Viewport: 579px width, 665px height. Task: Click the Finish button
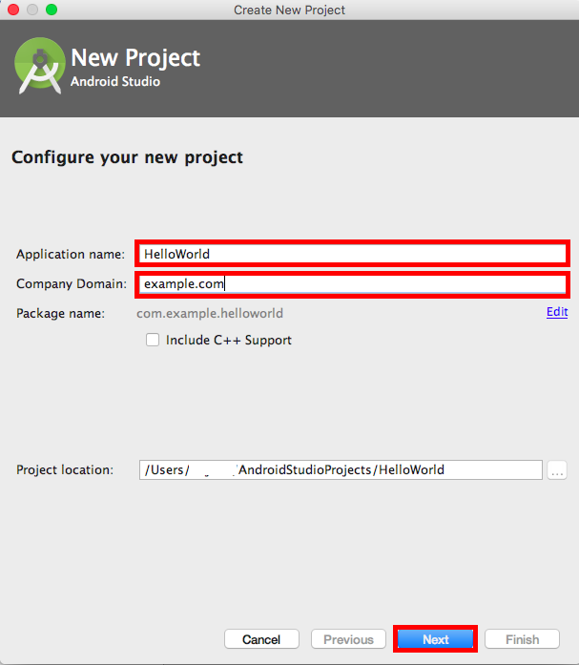(x=522, y=639)
